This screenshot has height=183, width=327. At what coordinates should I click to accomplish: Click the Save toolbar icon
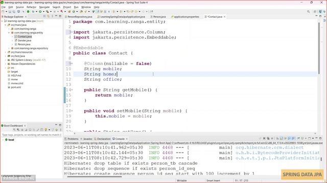click(x=10, y=12)
